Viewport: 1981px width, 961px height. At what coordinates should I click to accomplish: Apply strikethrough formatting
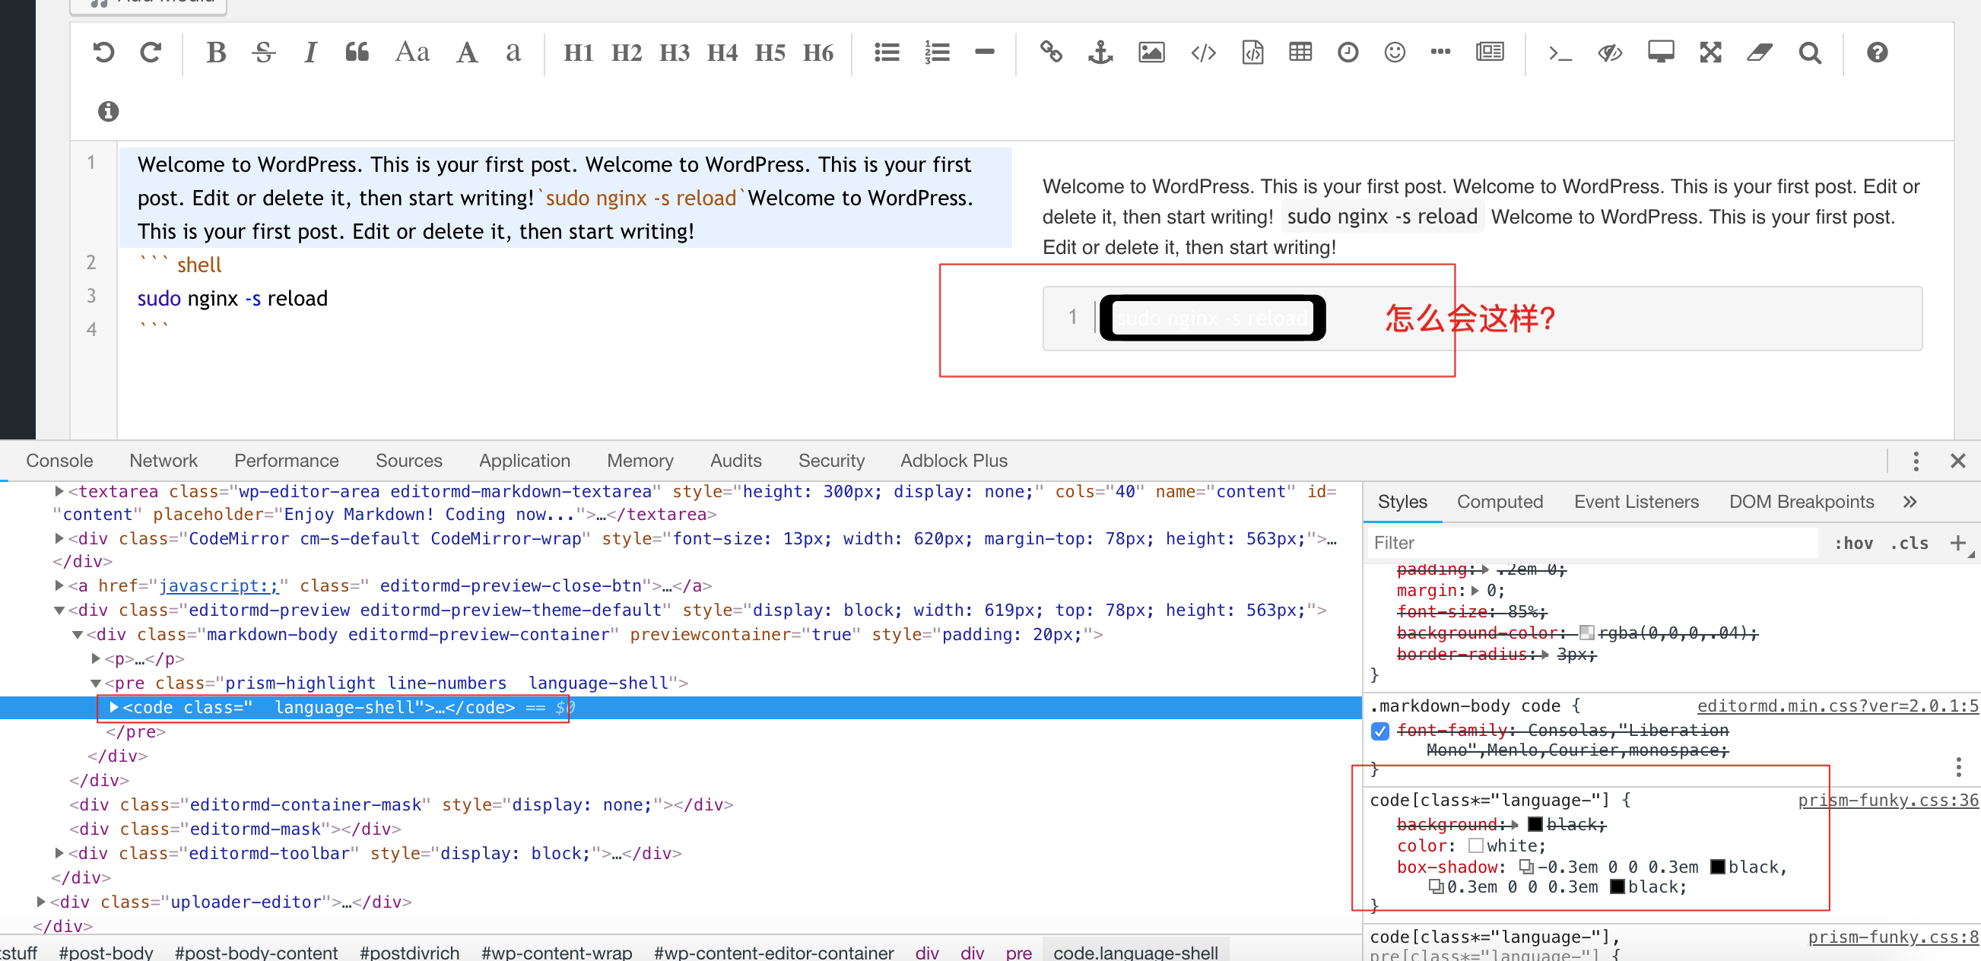(x=263, y=52)
